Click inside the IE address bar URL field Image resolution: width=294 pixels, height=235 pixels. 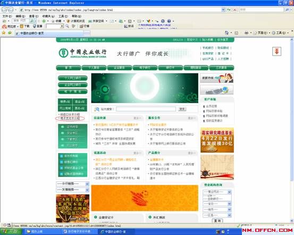(121, 10)
